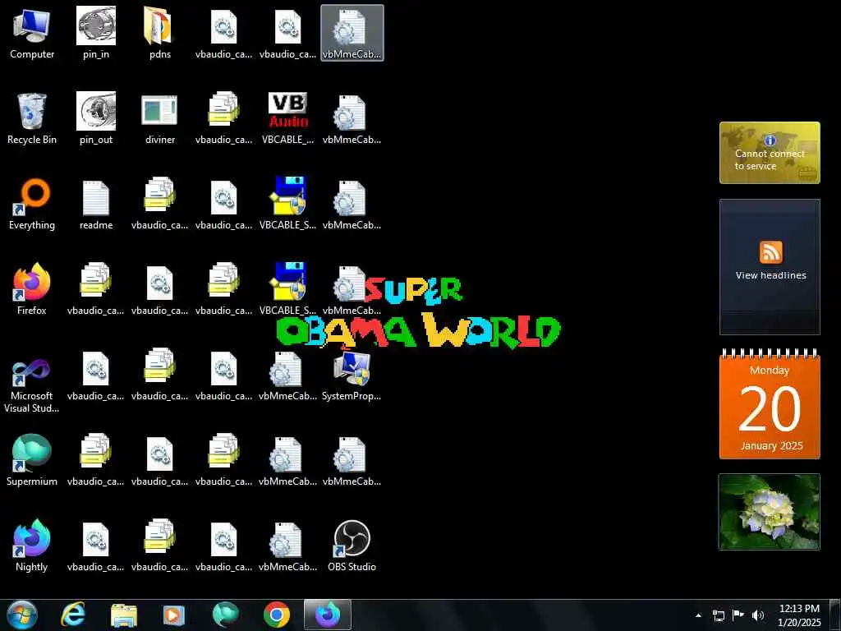The image size is (841, 631).
Task: Select the Nightly desktop shortcut
Action: click(x=32, y=546)
